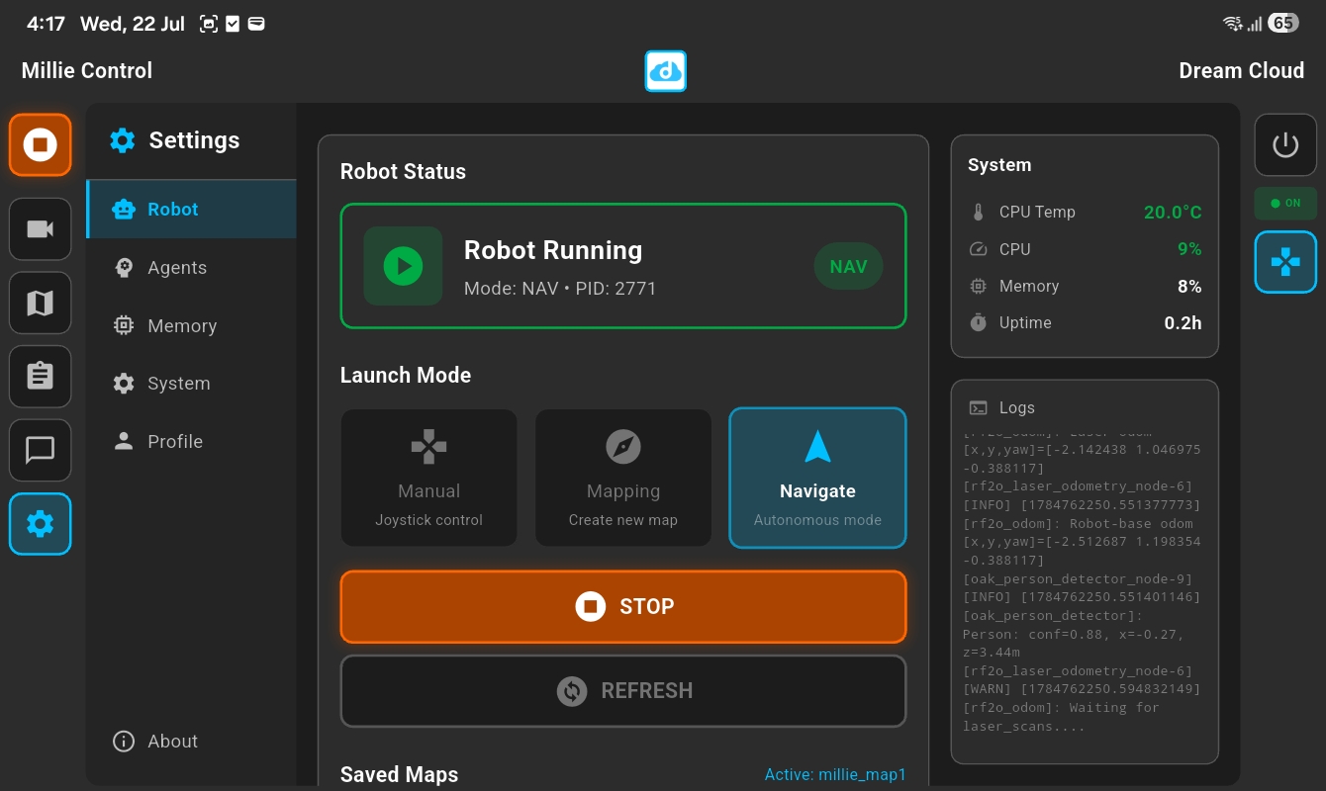Click the Uptime stopwatch icon

[979, 322]
